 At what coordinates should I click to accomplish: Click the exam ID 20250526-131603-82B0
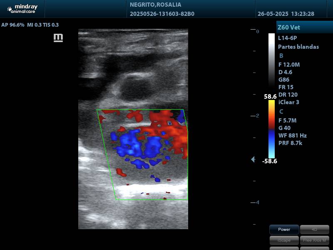pos(162,14)
